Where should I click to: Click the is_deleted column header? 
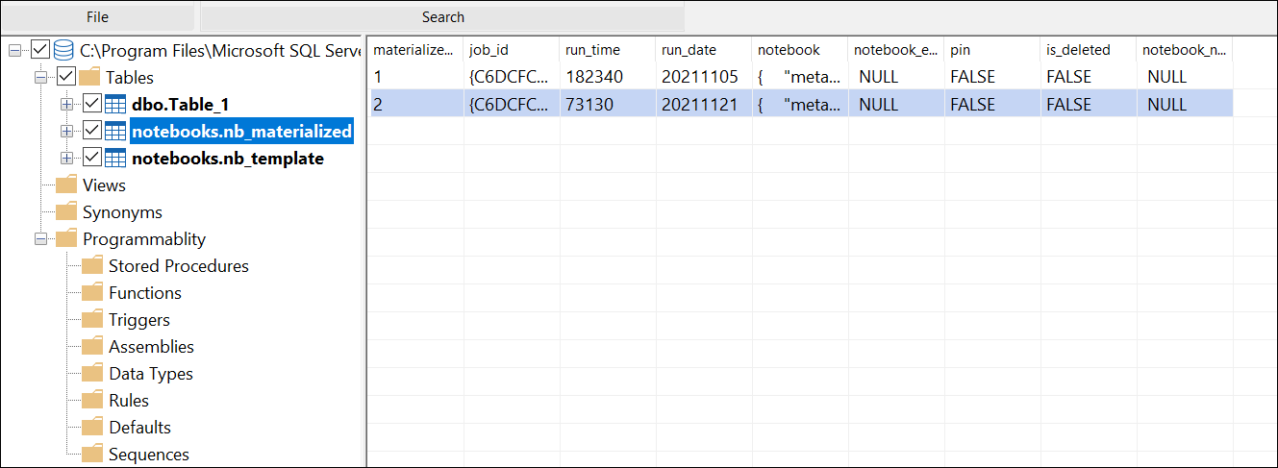tap(1089, 49)
